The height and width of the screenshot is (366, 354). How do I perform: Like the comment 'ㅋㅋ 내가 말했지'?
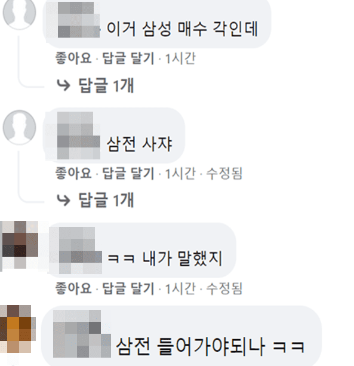pyautogui.click(x=73, y=288)
